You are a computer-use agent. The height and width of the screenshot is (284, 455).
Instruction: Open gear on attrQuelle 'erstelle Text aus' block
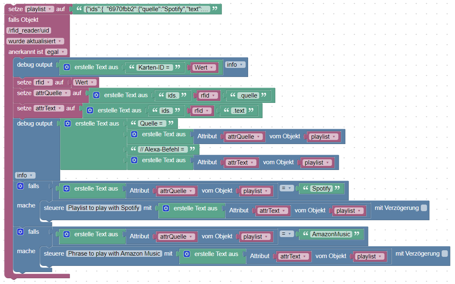click(96, 95)
